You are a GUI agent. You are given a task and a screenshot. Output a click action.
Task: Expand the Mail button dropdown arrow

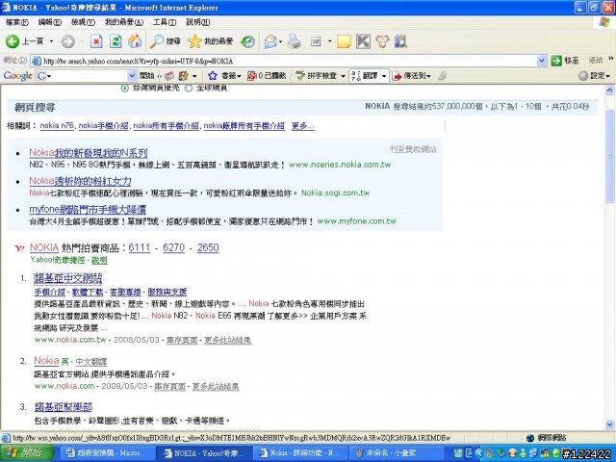tap(280, 41)
